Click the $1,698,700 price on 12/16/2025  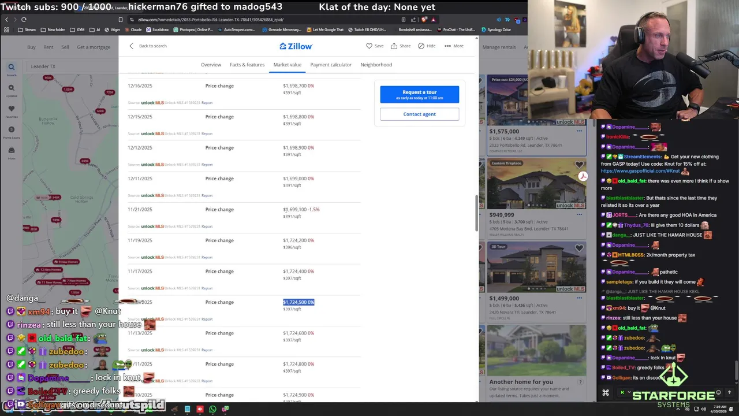pyautogui.click(x=294, y=86)
